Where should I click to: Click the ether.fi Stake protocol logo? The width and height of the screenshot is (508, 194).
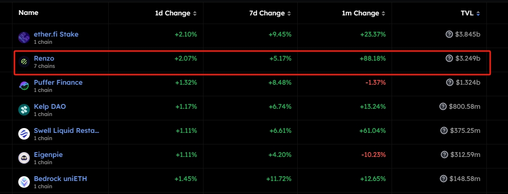tap(24, 38)
